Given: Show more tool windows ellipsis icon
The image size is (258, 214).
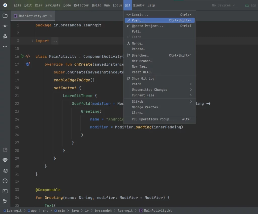Looking at the screenshot, I should (x=5, y=47).
